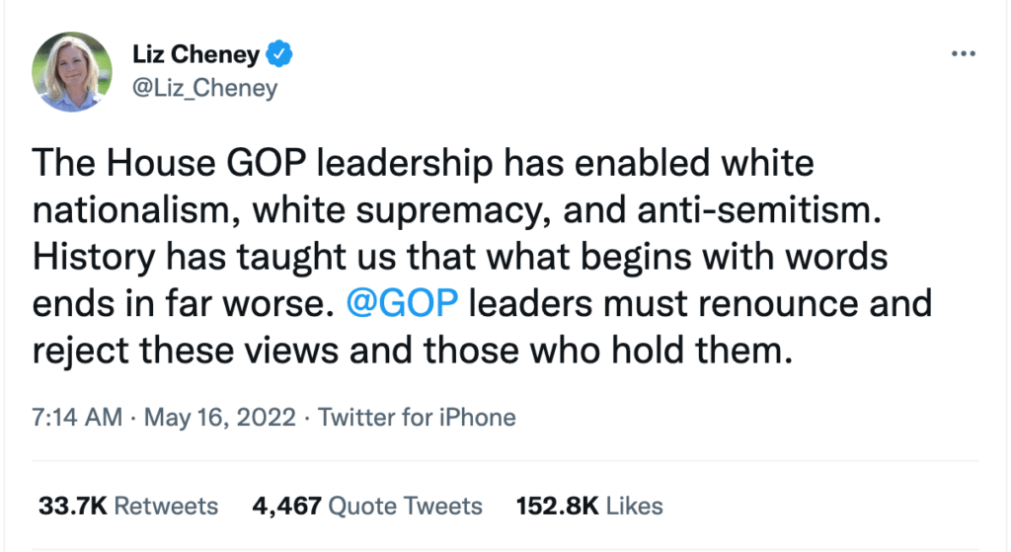This screenshot has width=1011, height=552.
Task: View the Quote Tweets label list
Action: pos(405,507)
